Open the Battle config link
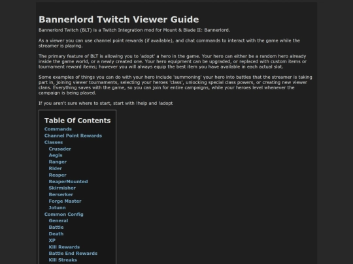Image resolution: width=353 pixels, height=264 pixels. point(56,227)
